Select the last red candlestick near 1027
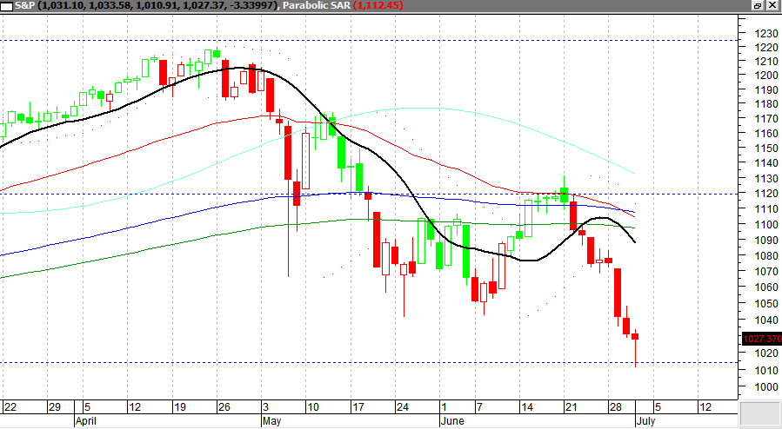The image size is (782, 429). pyautogui.click(x=635, y=336)
